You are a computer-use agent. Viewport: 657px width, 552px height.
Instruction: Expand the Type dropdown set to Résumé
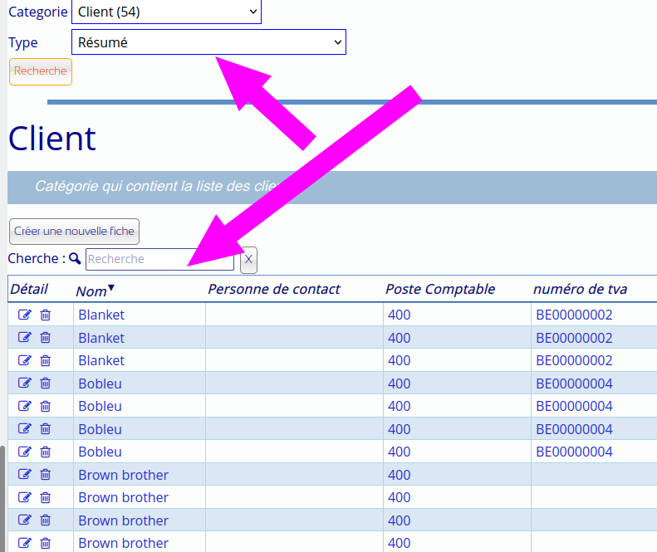click(208, 42)
